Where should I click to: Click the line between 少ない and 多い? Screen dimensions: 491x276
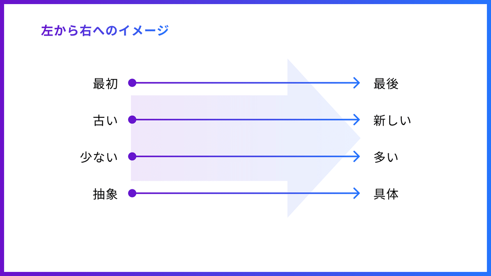click(245, 156)
